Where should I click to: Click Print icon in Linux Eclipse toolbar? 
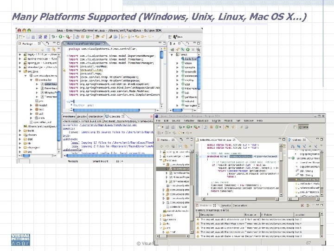point(173,127)
